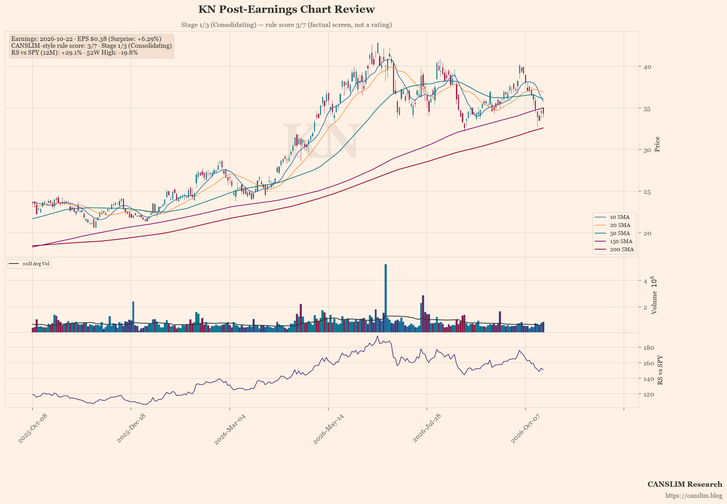Click the Price axis title
Viewport: 727px width, 504px height.
coord(657,144)
